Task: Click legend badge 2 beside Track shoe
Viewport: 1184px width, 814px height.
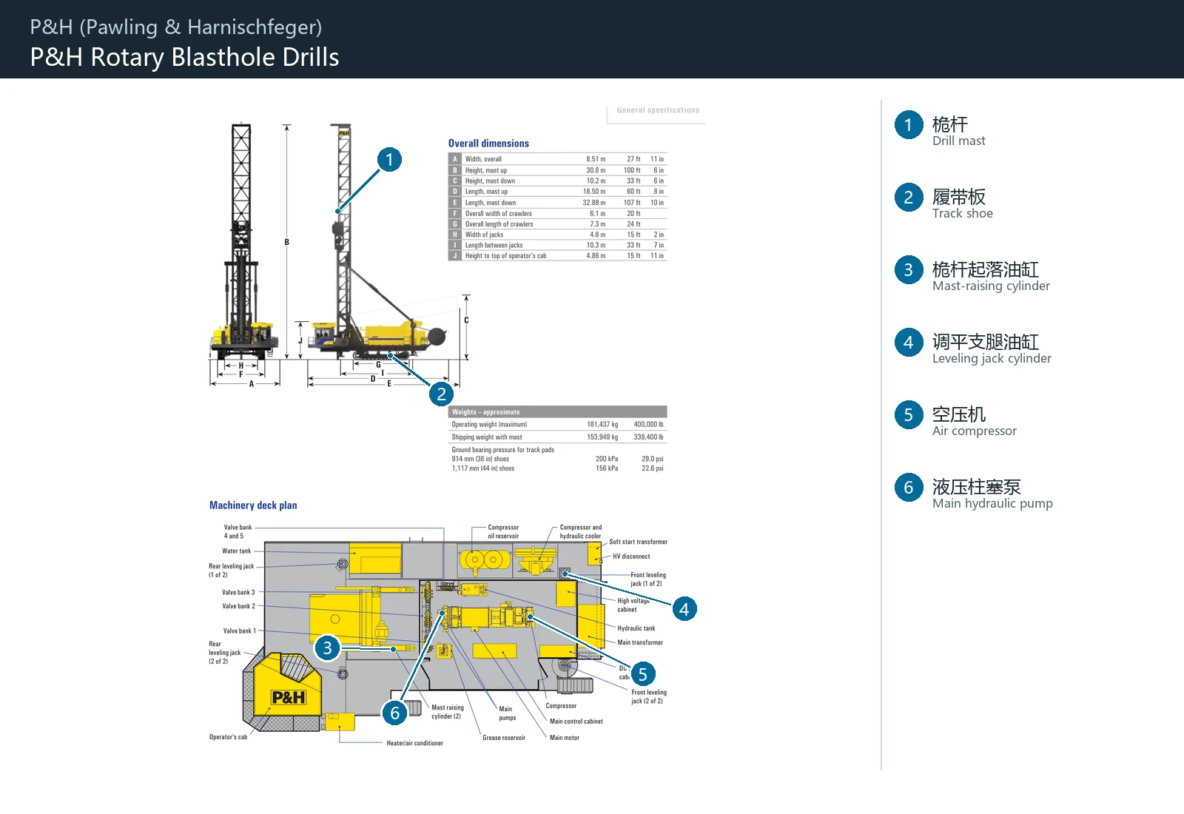Action: click(909, 198)
